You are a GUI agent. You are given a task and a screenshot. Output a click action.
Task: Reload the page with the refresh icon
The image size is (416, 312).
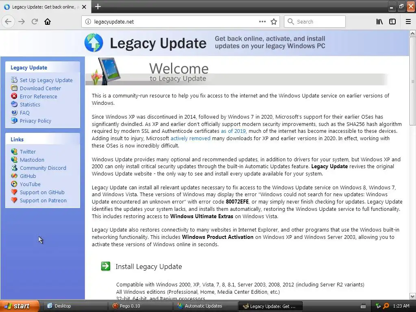tap(35, 22)
